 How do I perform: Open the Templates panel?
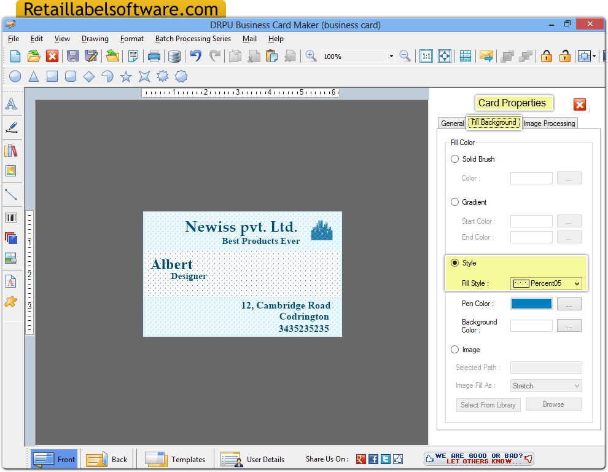[175, 460]
